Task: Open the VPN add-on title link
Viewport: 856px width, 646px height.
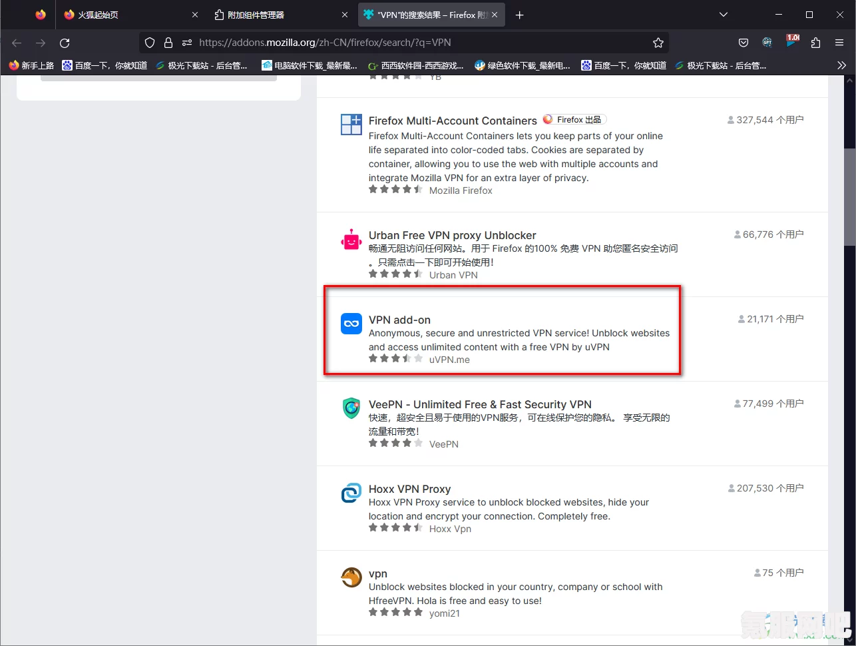Action: (399, 320)
